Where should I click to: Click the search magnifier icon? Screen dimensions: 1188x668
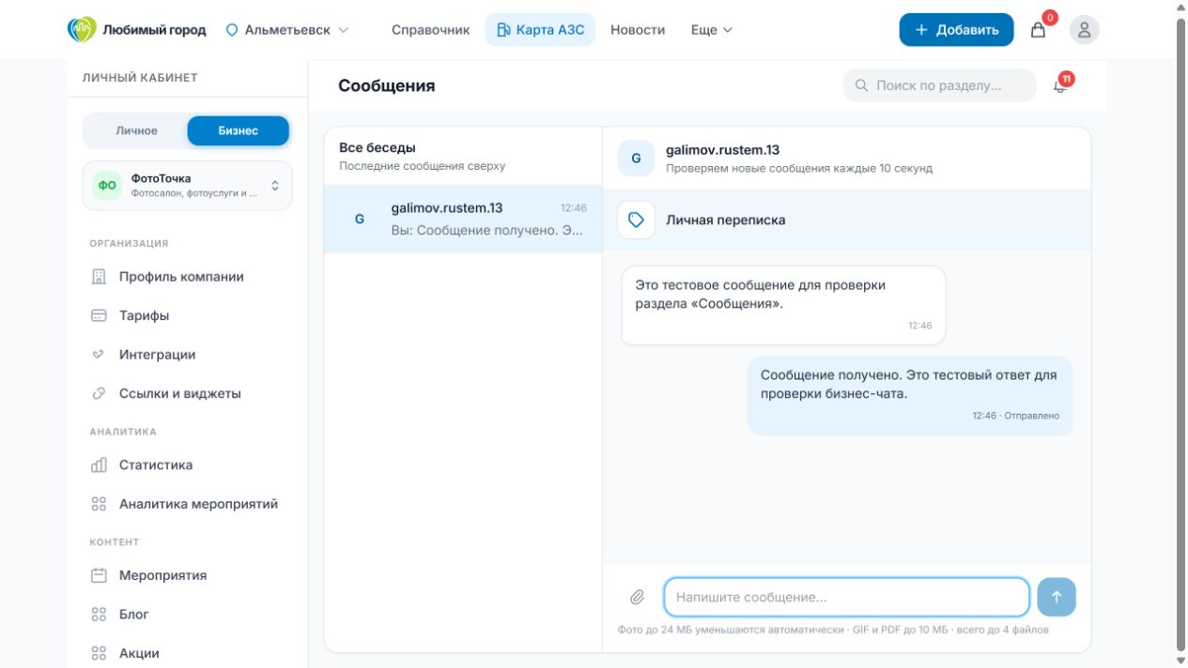861,85
